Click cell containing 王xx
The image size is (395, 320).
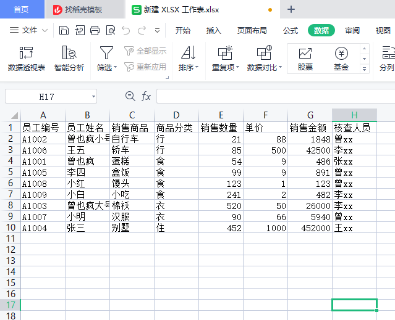click(354, 228)
